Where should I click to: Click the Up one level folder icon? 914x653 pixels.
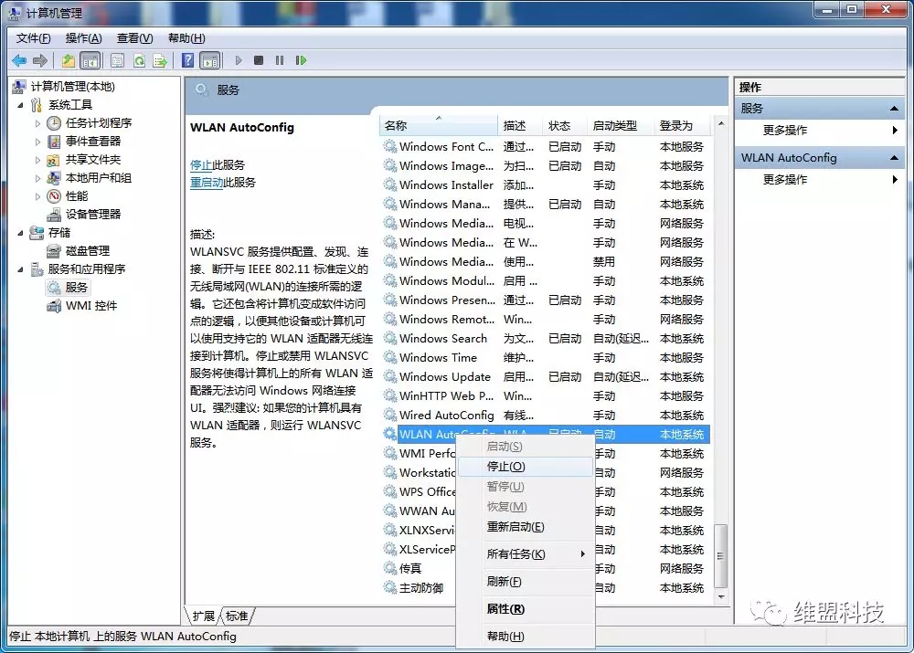[x=69, y=60]
